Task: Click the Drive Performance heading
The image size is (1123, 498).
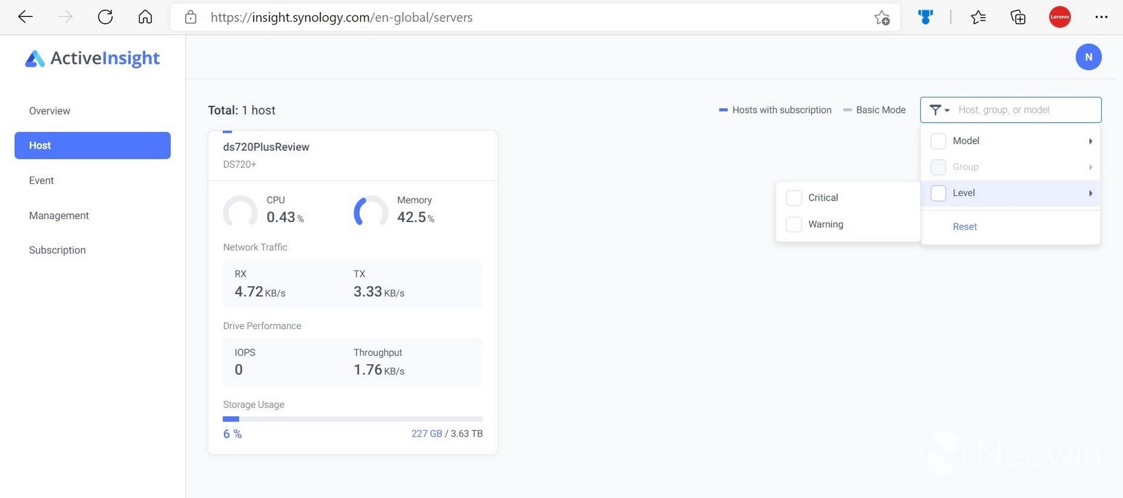Action: 262,326
